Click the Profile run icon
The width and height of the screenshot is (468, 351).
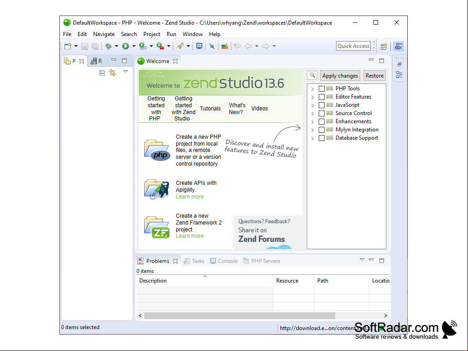pos(142,46)
